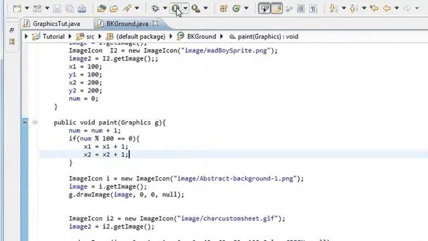Click the 'if(num % 100 == 0){' line
428x241 pixels.
[104, 139]
